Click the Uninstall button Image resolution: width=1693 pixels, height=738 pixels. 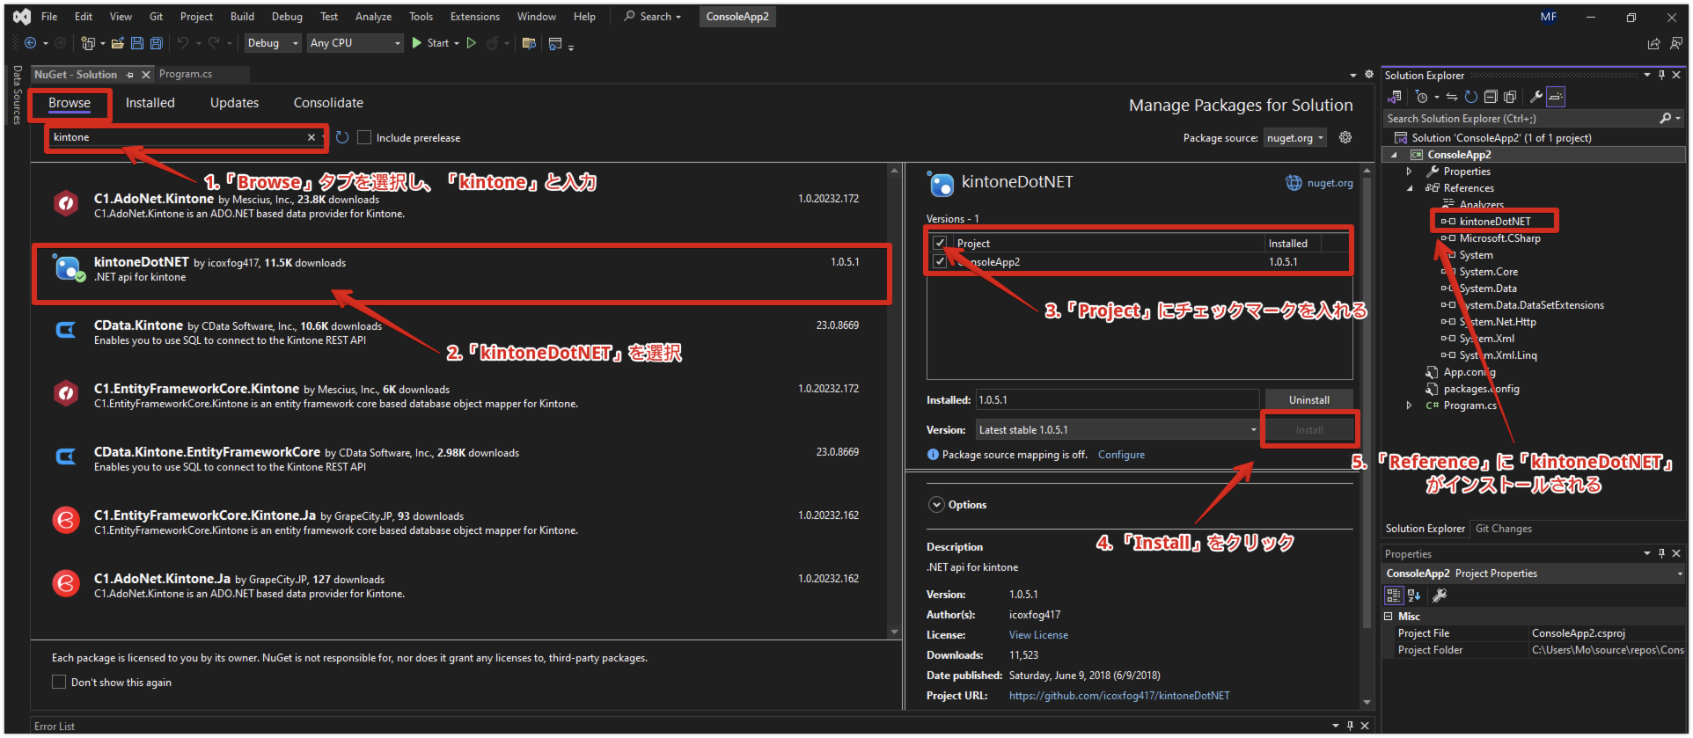[1308, 400]
